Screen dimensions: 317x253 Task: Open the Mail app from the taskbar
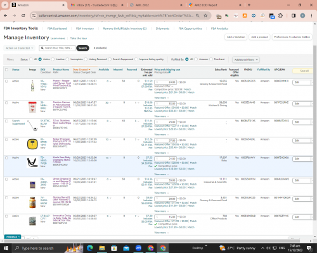(126, 248)
